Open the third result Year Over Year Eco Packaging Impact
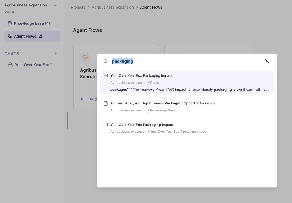The image size is (292, 203). (x=187, y=128)
